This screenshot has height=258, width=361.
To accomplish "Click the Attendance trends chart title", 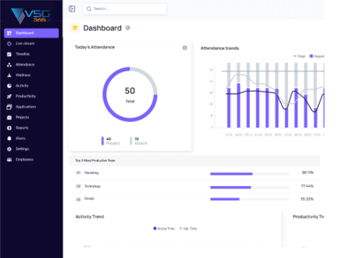I will coord(219,48).
